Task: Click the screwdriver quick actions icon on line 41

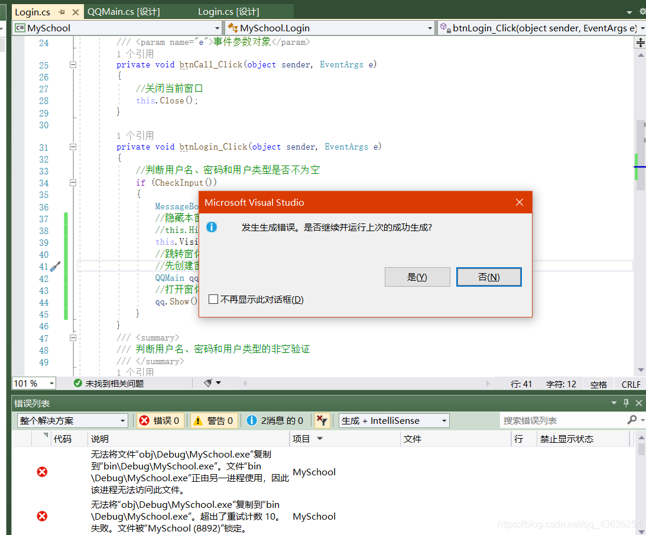Action: pyautogui.click(x=55, y=267)
